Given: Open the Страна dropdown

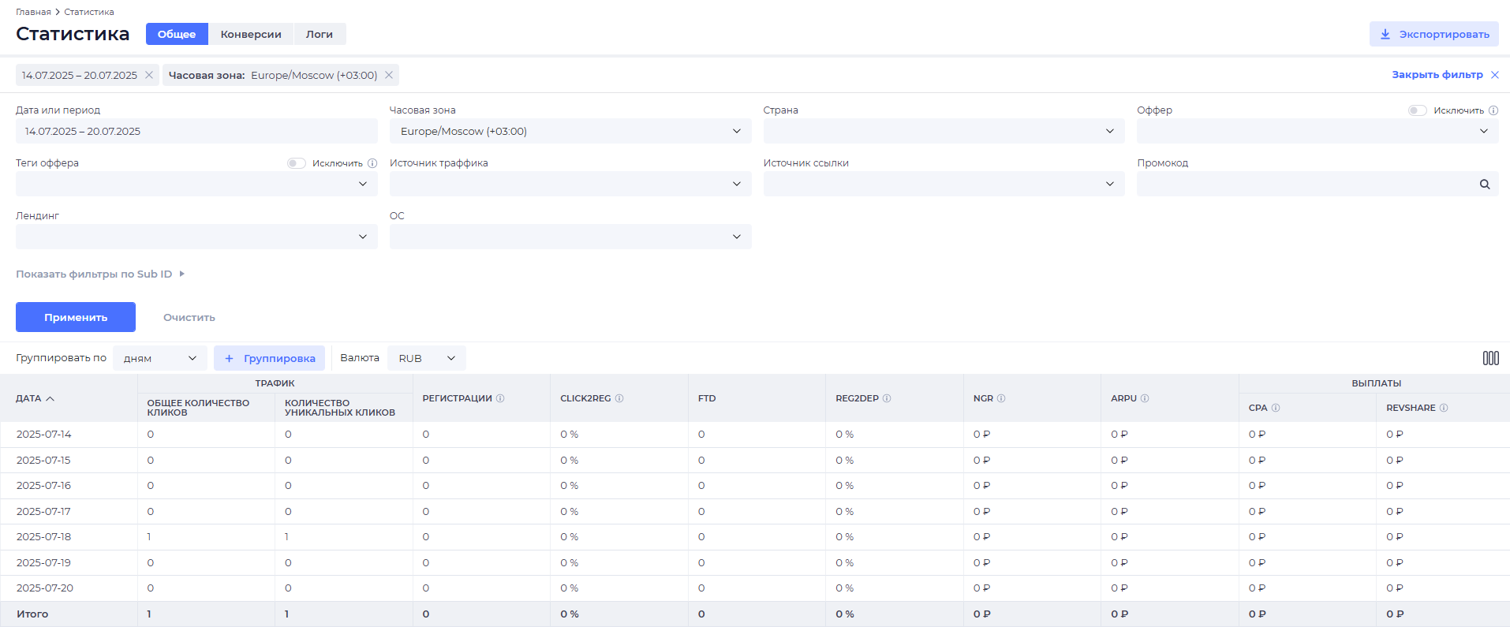Looking at the screenshot, I should tap(944, 131).
